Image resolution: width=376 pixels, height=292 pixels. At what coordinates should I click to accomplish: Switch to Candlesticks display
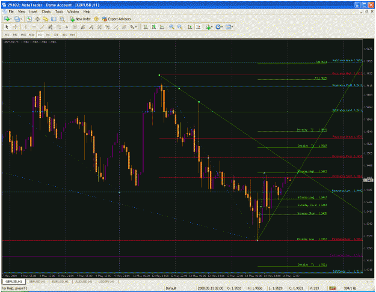[x=154, y=27]
